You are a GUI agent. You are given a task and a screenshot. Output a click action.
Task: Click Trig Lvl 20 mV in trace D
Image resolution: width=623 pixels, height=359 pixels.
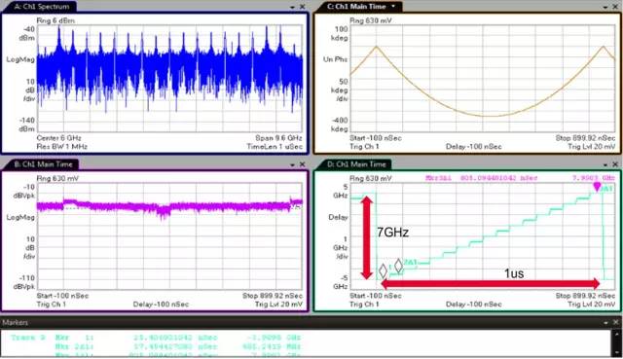coord(592,305)
